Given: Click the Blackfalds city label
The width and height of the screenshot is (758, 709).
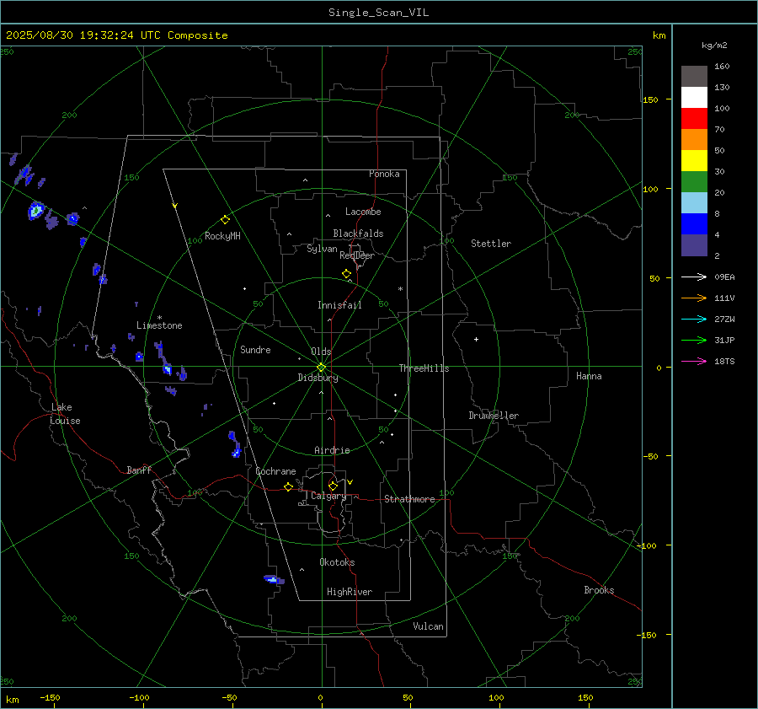Looking at the screenshot, I should click(x=358, y=234).
